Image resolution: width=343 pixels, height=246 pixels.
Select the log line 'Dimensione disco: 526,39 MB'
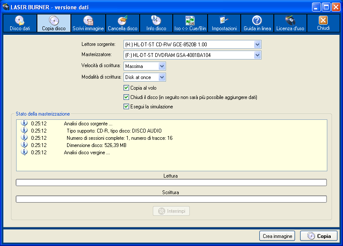tap(96, 145)
